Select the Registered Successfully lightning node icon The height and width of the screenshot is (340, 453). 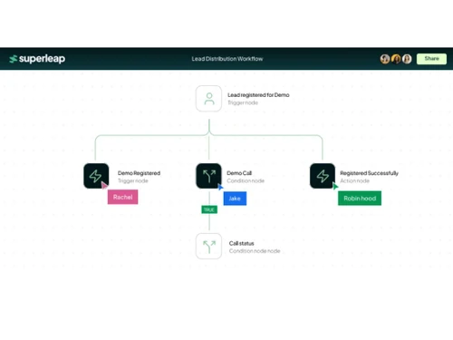pos(323,176)
